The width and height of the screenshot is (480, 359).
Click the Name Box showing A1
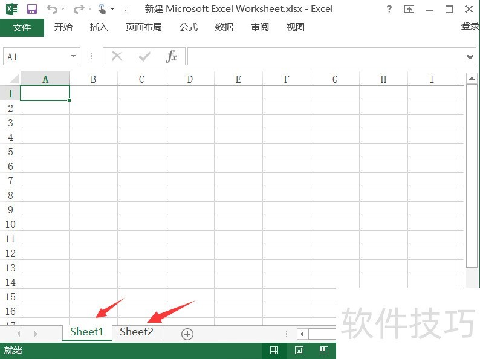point(37,56)
